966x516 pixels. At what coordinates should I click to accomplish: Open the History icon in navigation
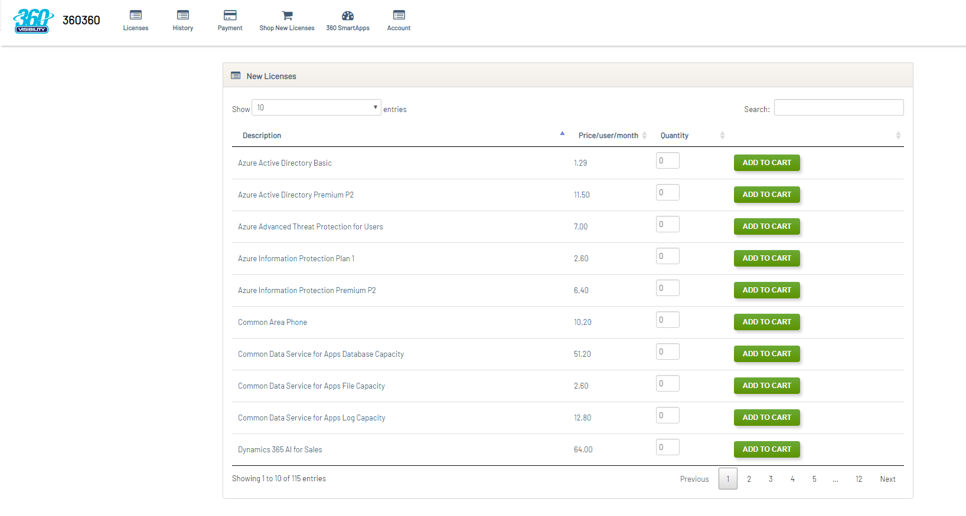183,15
